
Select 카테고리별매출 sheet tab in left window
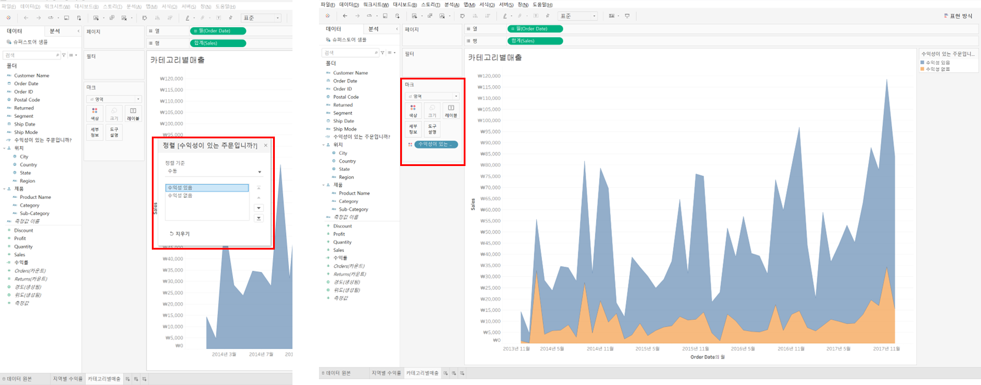[104, 379]
